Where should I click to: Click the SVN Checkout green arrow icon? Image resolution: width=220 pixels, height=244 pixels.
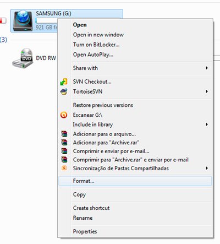click(x=64, y=82)
